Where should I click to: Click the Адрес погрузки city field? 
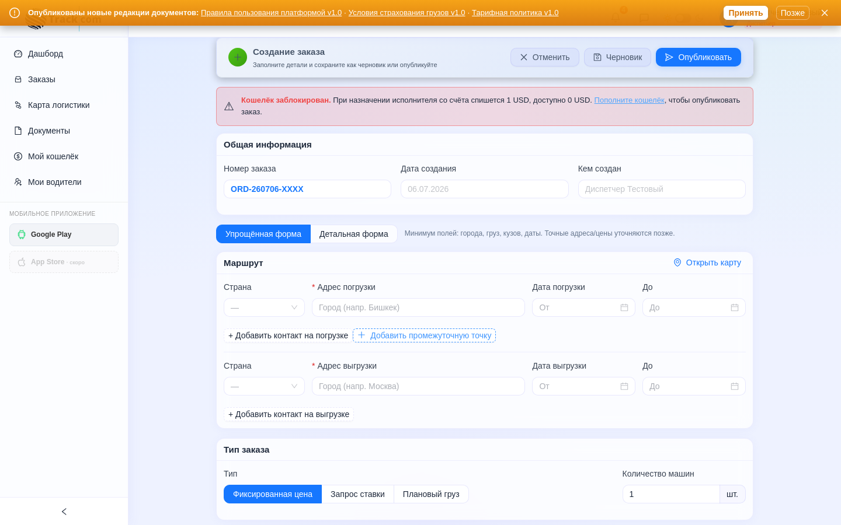click(418, 307)
